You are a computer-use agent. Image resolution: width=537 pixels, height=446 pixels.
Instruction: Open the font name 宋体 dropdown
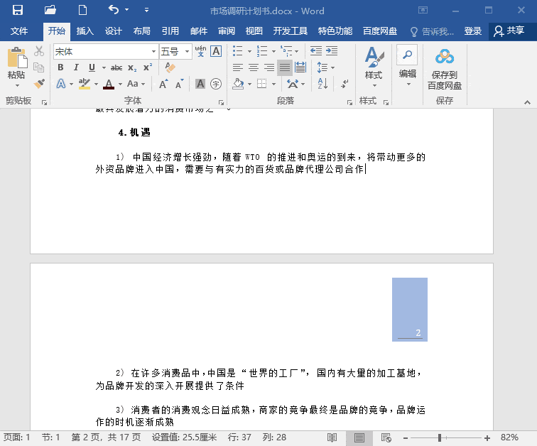coord(153,51)
